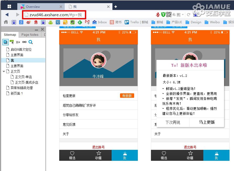
Task: Close the Axure sidebar panel
Action: [x=42, y=29]
